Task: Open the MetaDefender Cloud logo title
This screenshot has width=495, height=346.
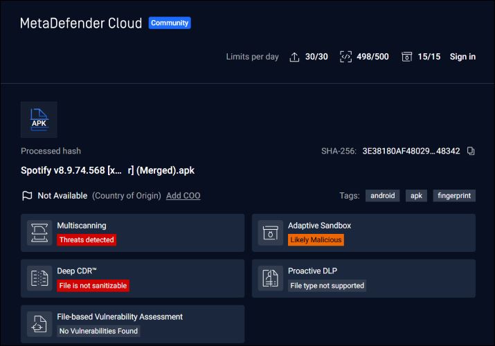Action: (81, 24)
